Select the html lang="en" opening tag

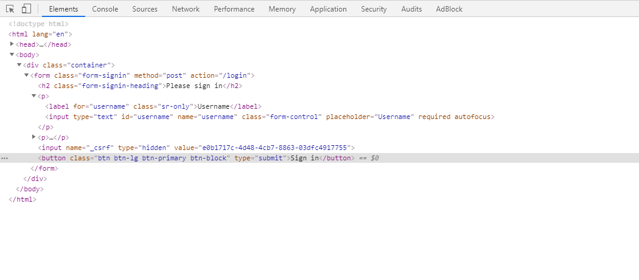click(40, 34)
